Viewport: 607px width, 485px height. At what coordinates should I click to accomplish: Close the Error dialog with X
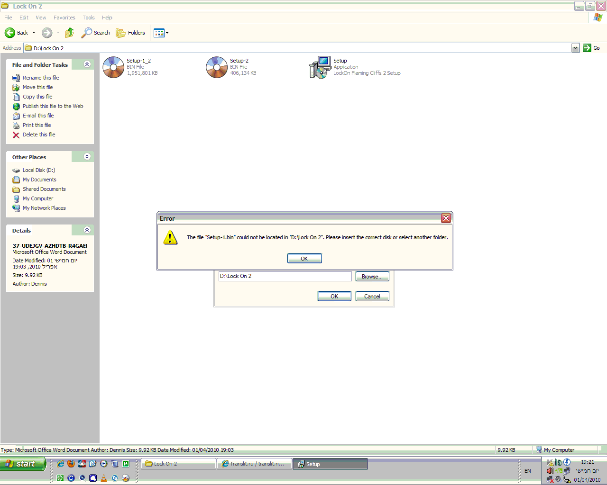click(446, 218)
